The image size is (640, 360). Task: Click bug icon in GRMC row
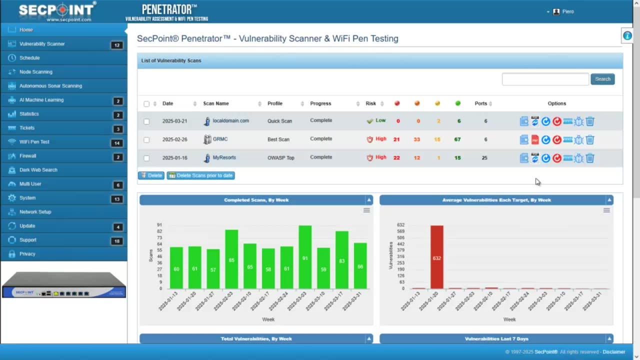579,140
